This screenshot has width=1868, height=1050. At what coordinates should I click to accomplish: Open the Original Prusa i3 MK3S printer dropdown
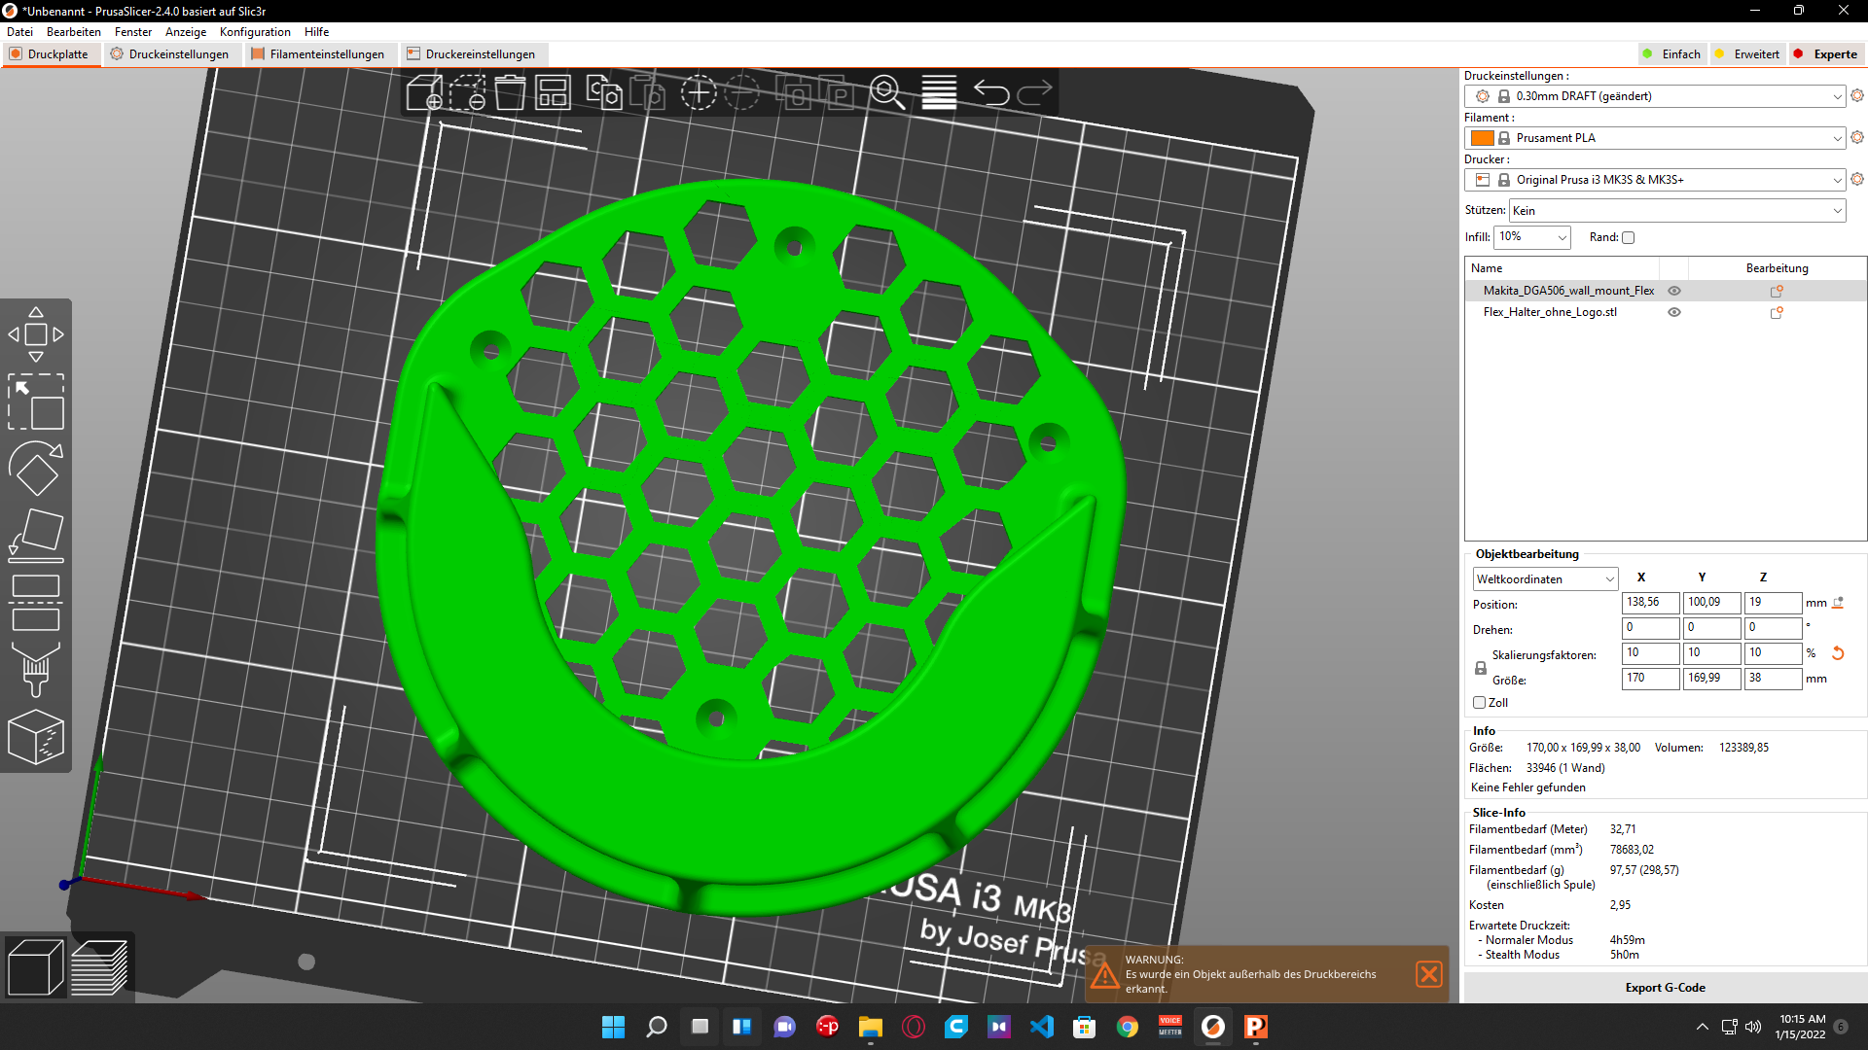(1655, 180)
